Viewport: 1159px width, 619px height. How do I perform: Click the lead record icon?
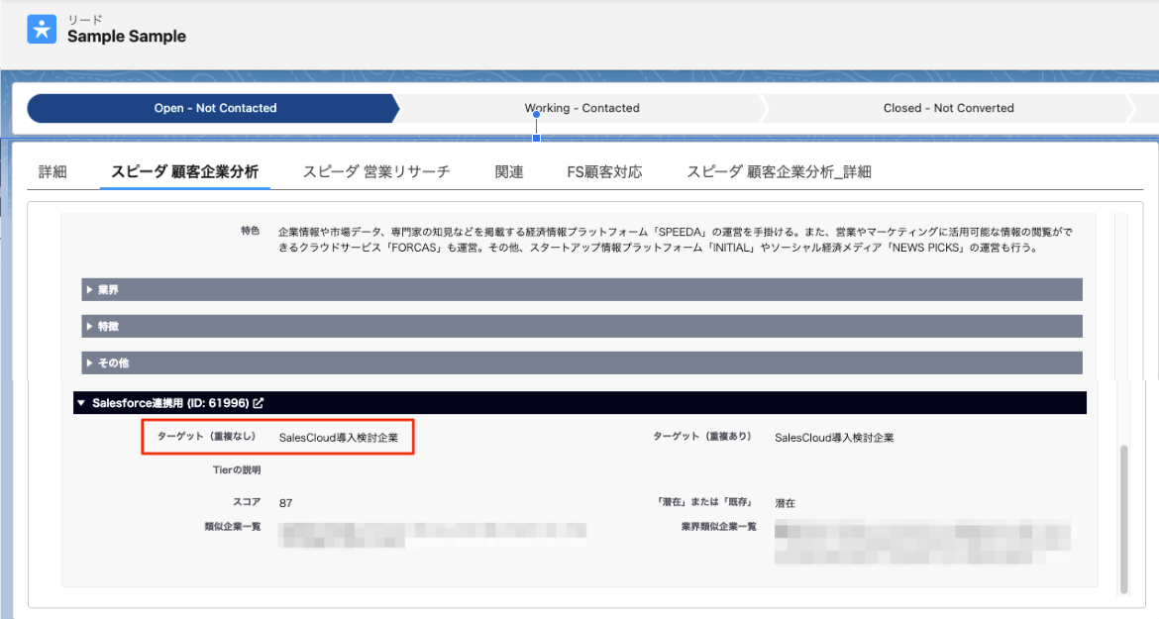click(x=42, y=29)
